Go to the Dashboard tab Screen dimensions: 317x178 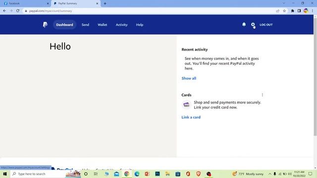click(x=64, y=25)
